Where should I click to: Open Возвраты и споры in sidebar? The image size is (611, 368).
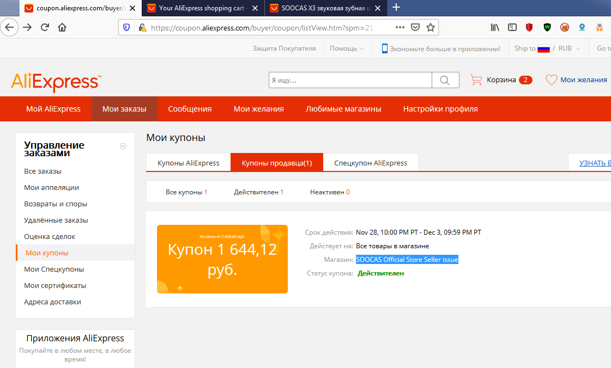(x=56, y=204)
